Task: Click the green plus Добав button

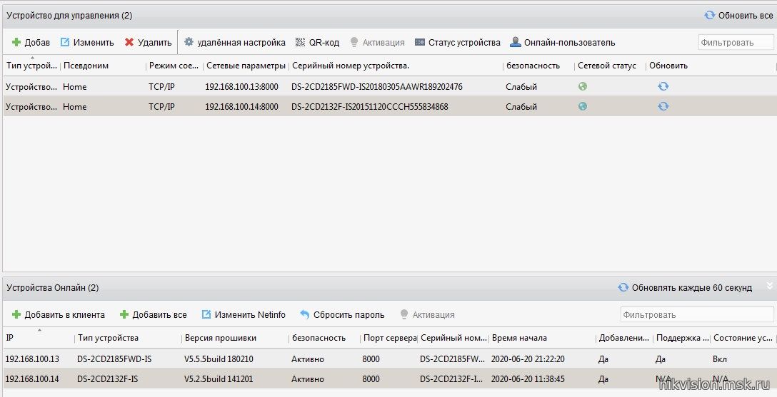Action: point(31,43)
